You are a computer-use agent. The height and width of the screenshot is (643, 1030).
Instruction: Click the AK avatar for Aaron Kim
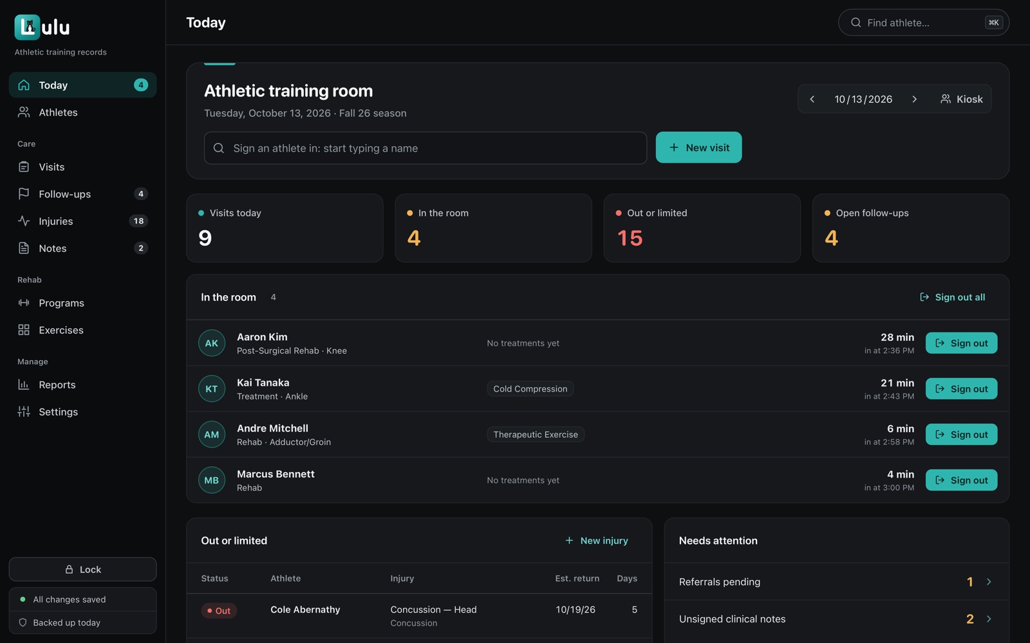click(212, 343)
